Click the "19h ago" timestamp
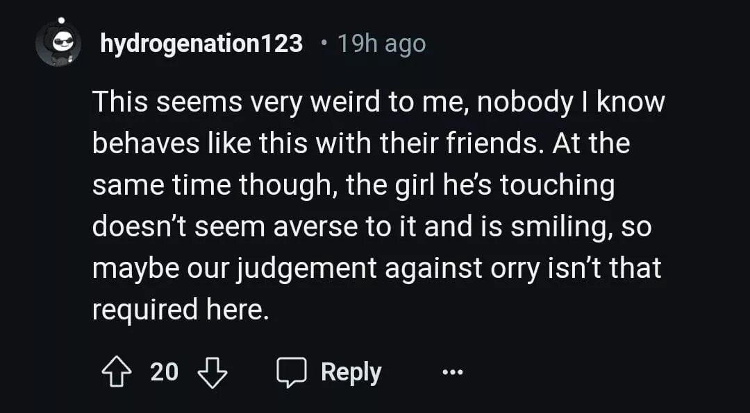 click(x=381, y=44)
